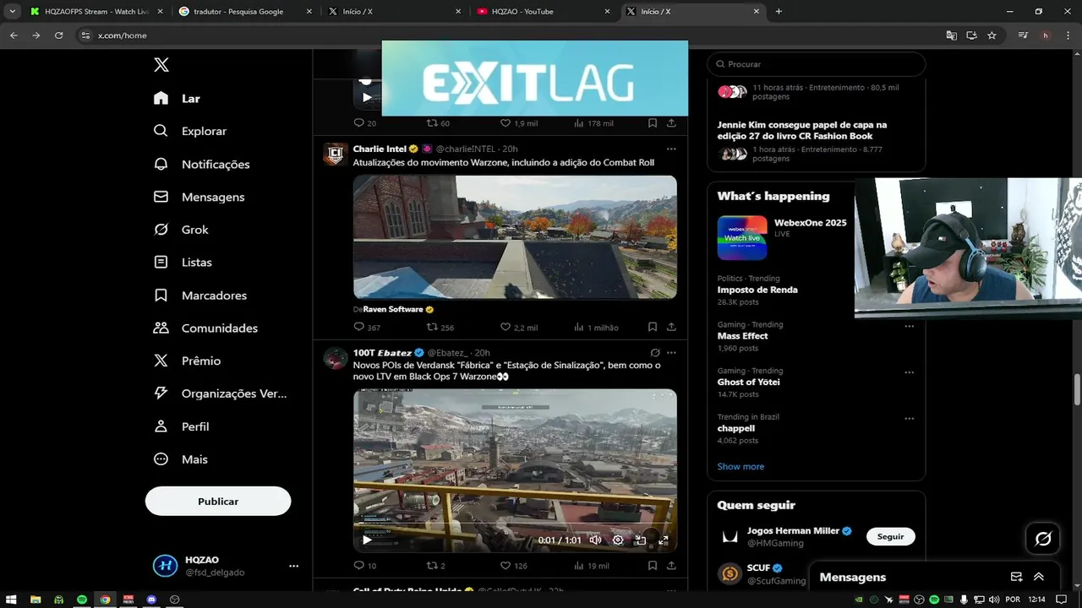Bookmark the Charlie Intel post

[653, 327]
